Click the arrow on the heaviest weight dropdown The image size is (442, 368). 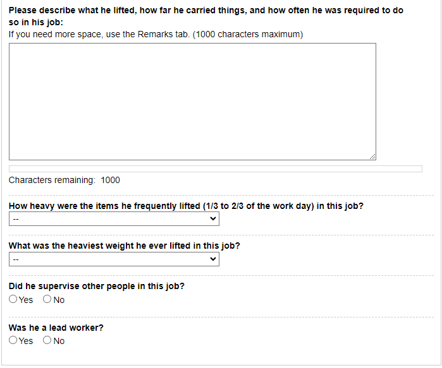pos(212,259)
